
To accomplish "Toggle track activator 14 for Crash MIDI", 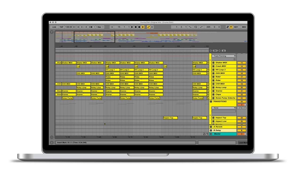I will 242,66.
